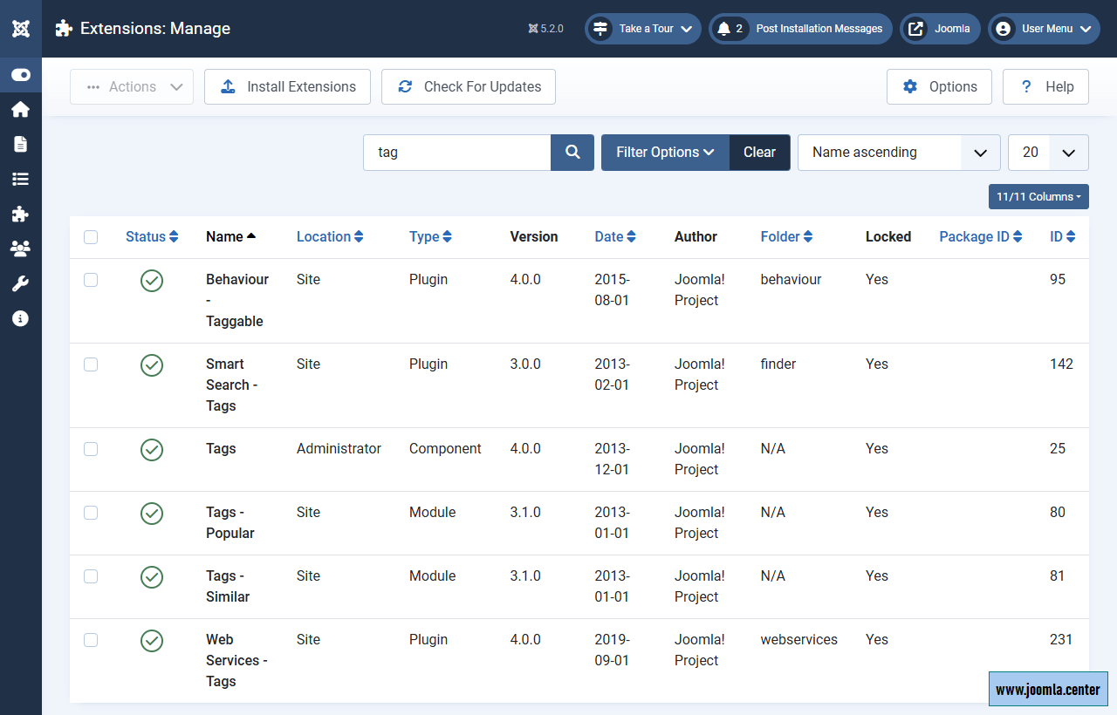Click the Joomla 5.2.0 version label

(546, 29)
